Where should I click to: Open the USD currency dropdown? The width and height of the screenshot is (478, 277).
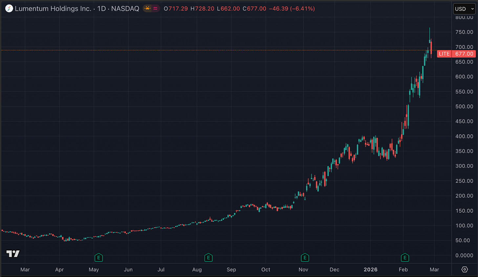click(464, 9)
